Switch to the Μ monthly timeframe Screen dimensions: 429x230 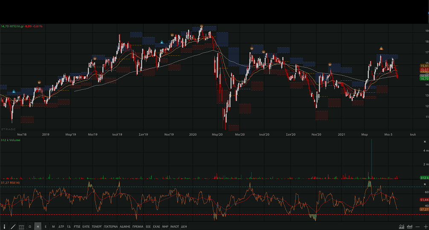point(53,227)
